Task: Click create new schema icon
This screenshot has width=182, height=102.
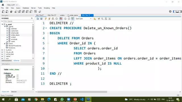Action: click(x=16, y=11)
